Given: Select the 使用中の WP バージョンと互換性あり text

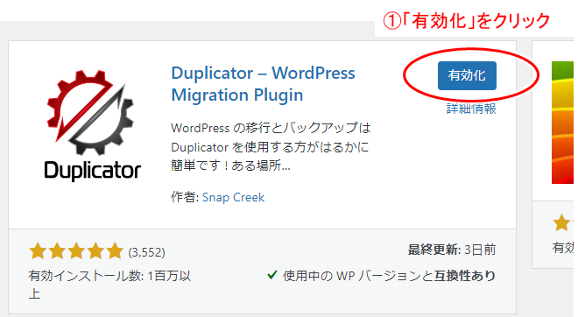Looking at the screenshot, I should click(389, 275).
